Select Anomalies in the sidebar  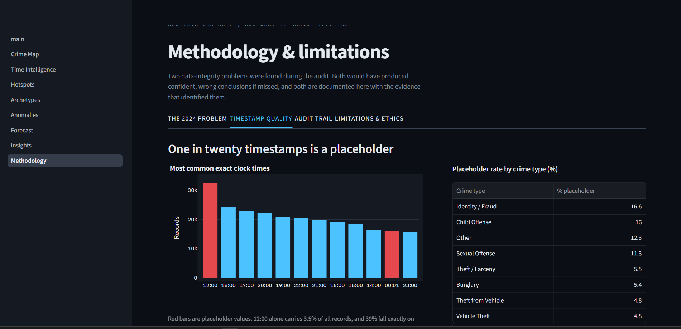24,115
